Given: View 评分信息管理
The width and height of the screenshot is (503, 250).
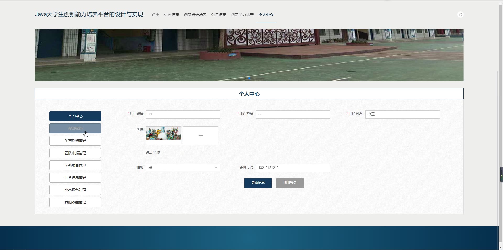Looking at the screenshot, I should coord(75,178).
